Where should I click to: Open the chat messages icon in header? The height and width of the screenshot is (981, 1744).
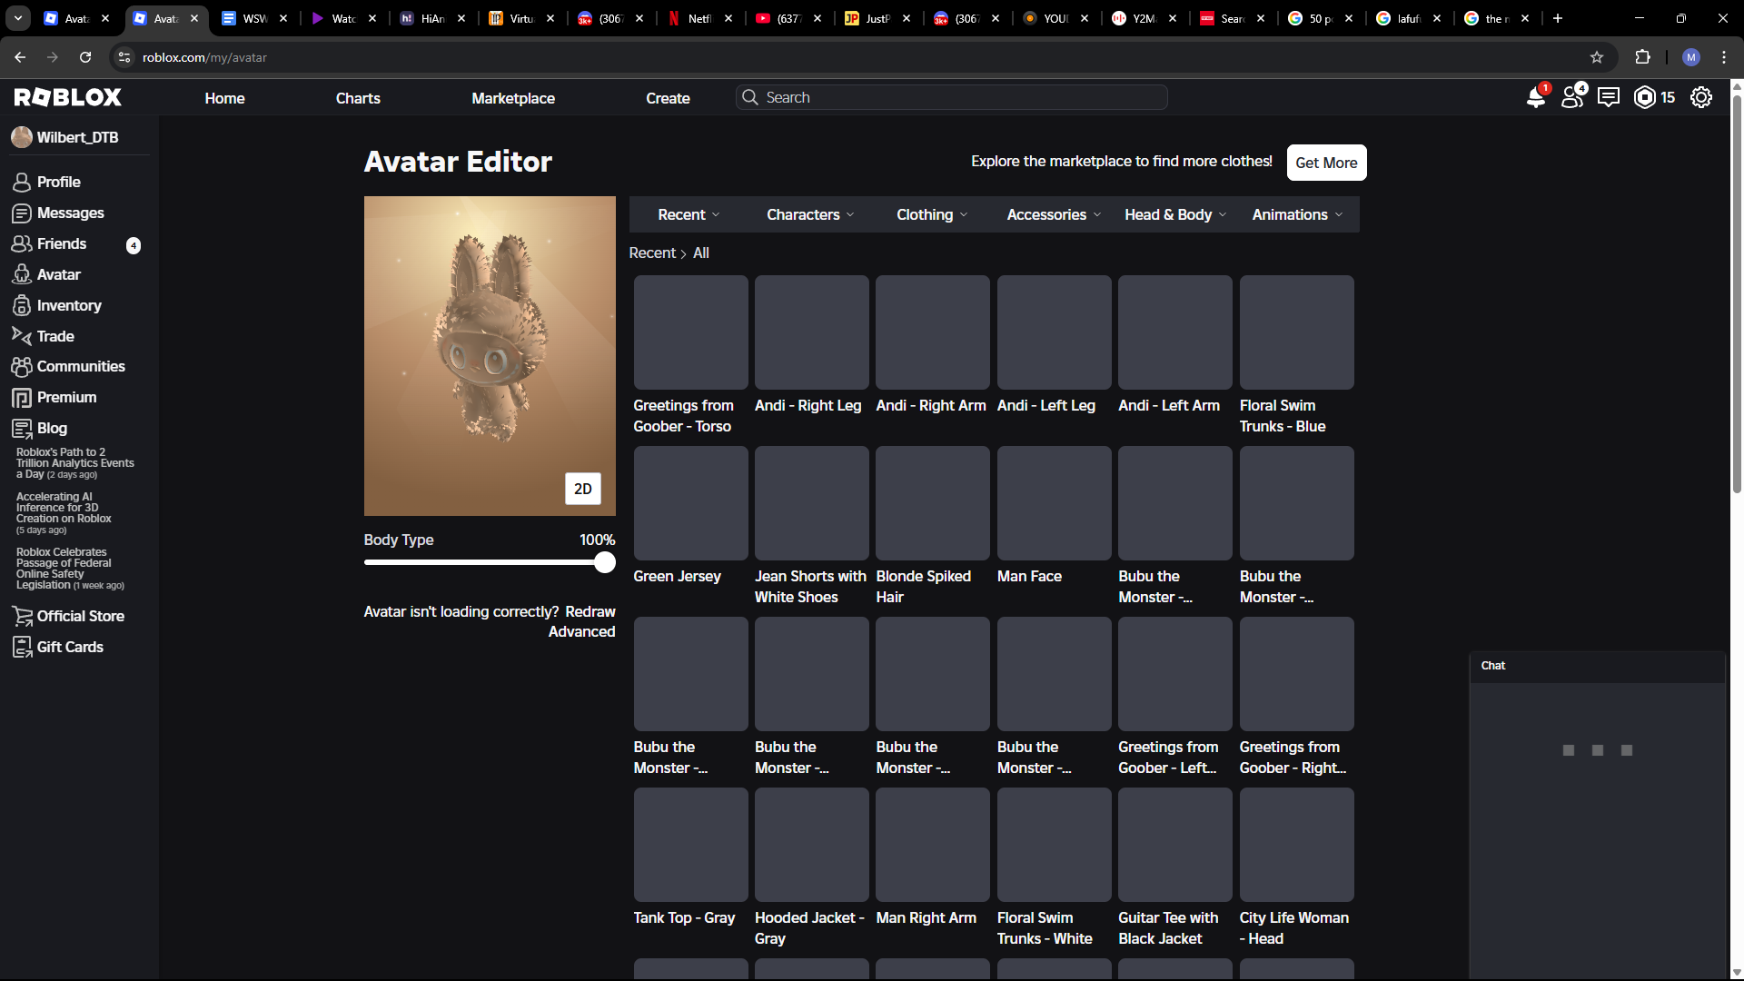coord(1609,97)
